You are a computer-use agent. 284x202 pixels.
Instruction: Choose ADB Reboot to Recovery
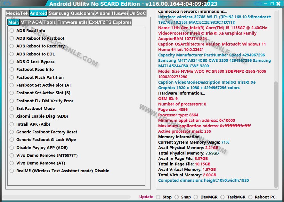[x=12, y=46]
